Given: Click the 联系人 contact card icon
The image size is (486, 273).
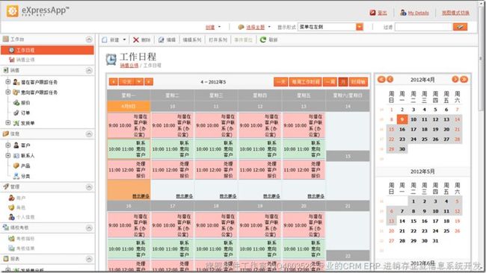Looking at the screenshot, I should [16, 155].
